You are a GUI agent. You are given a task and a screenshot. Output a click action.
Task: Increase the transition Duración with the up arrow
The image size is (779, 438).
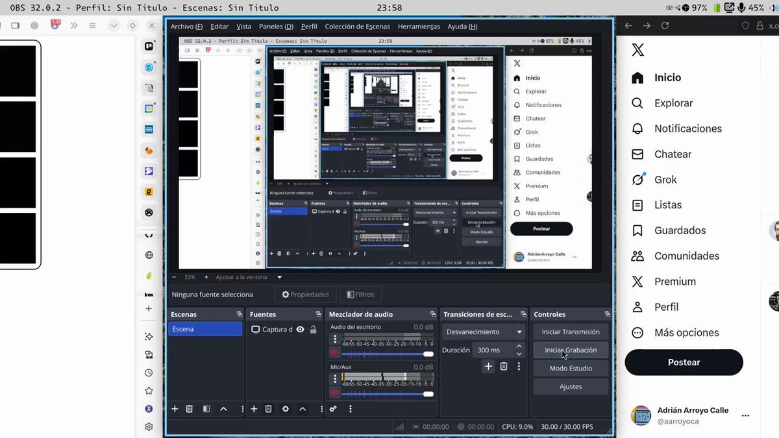519,347
